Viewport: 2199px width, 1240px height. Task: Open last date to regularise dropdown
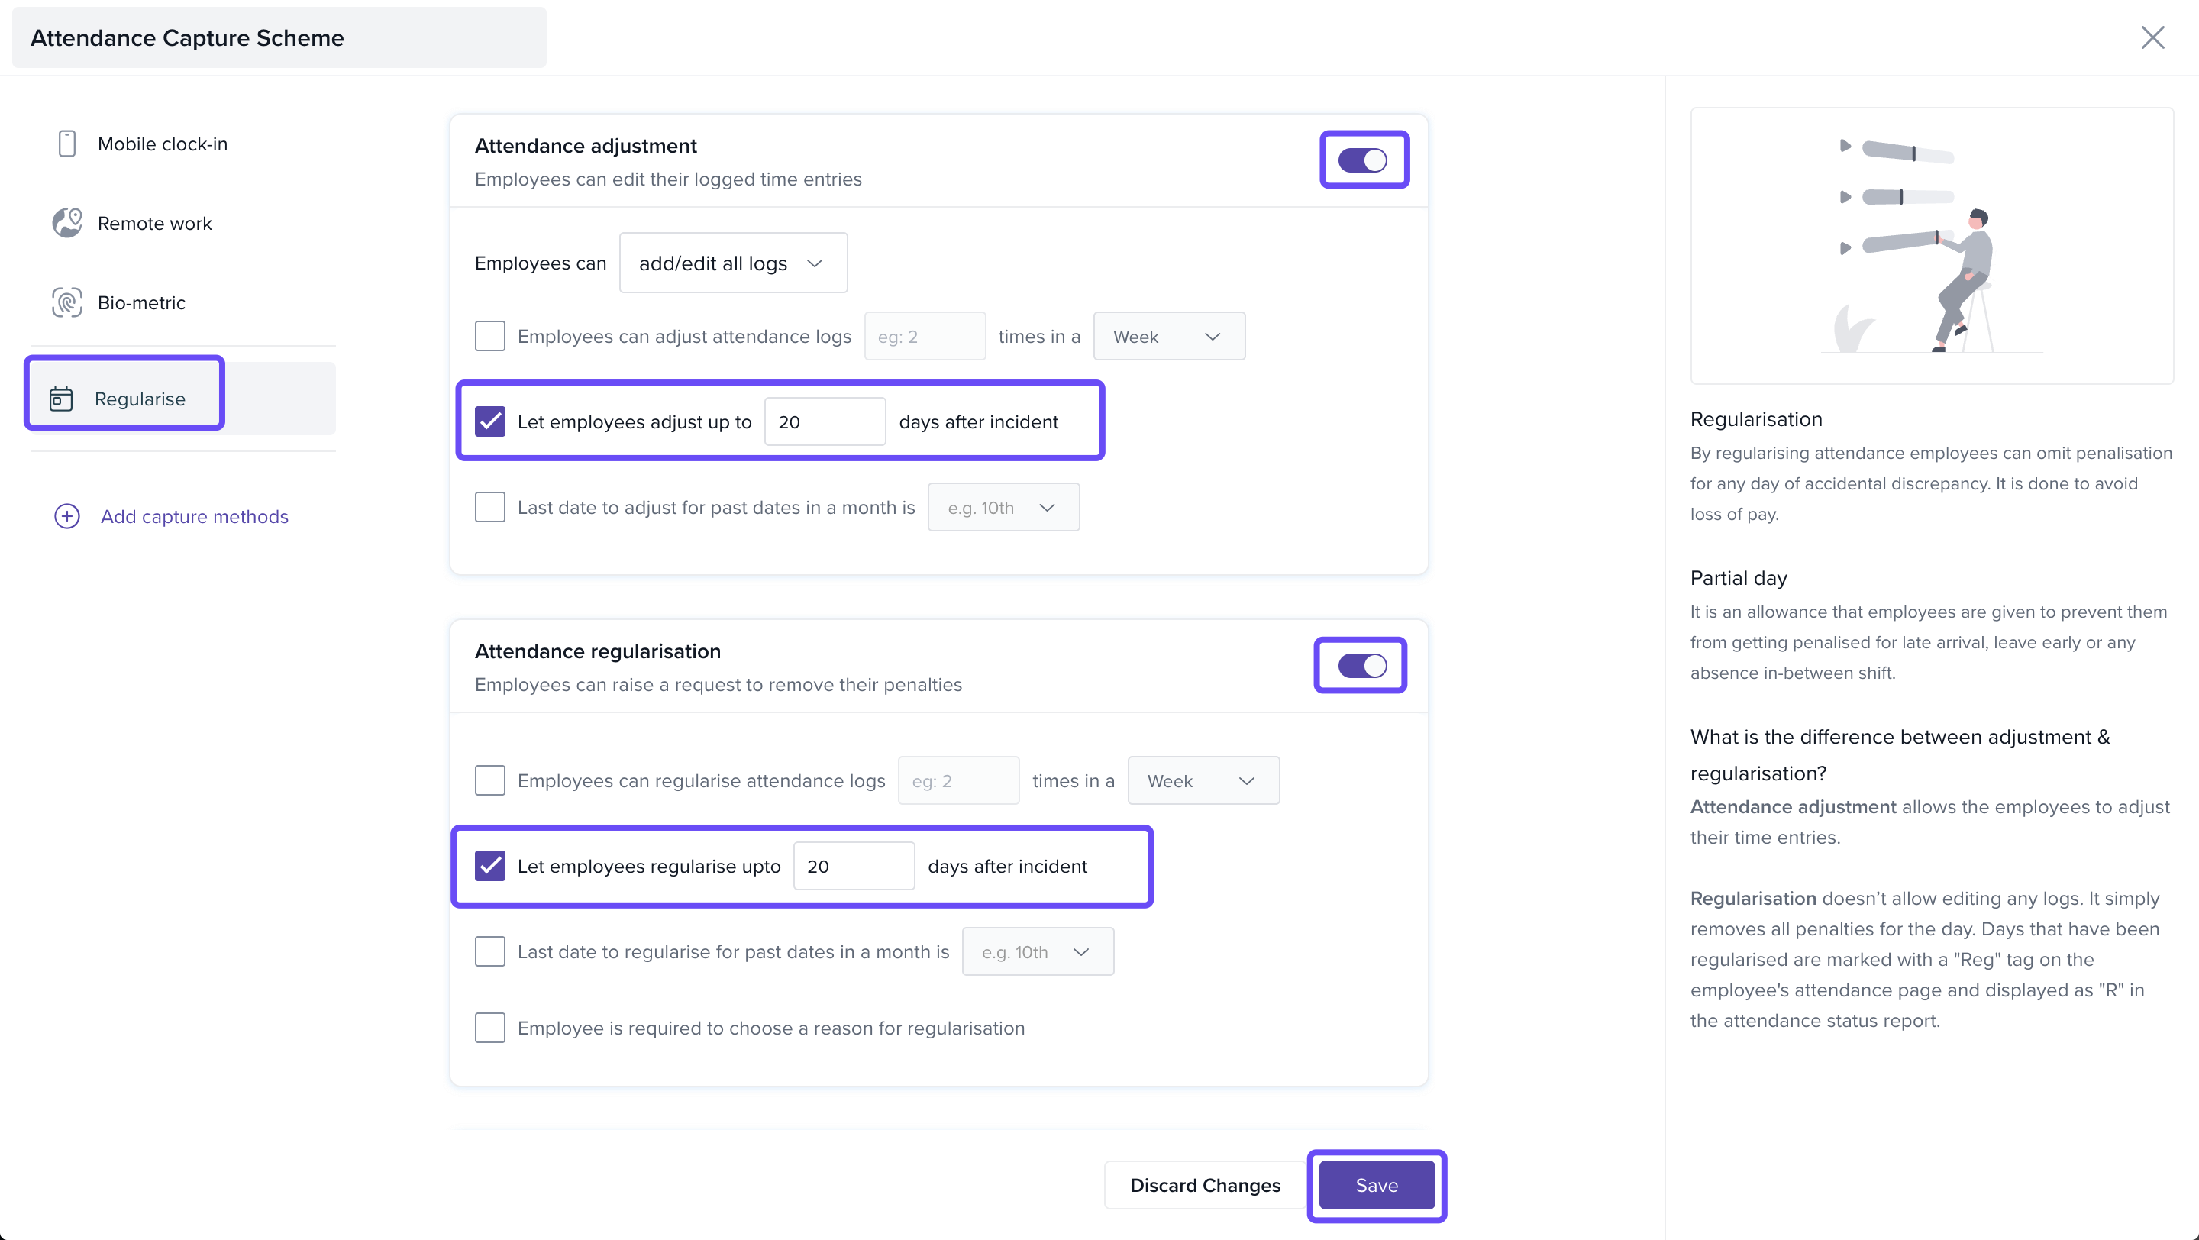[x=1036, y=951]
